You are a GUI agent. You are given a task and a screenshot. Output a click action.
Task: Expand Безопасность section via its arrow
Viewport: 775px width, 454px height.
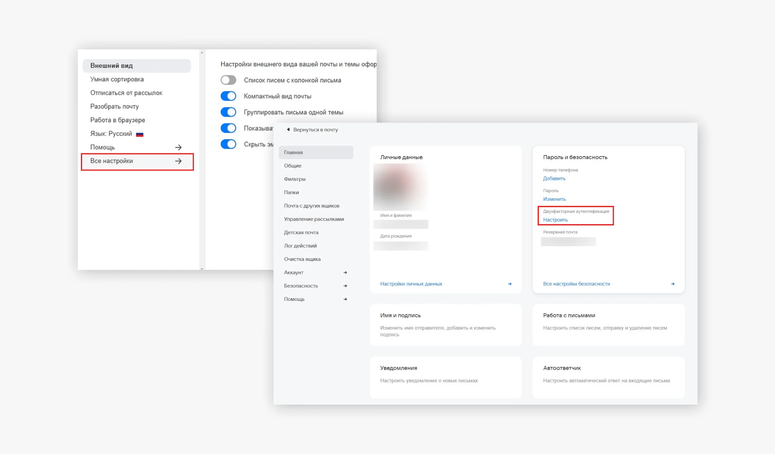pos(345,286)
